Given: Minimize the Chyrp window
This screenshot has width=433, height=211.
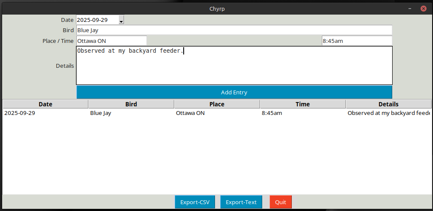Looking at the screenshot, I should [411, 9].
